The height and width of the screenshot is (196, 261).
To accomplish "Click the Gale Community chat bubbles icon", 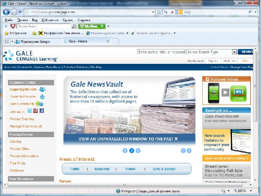I will click(39, 104).
